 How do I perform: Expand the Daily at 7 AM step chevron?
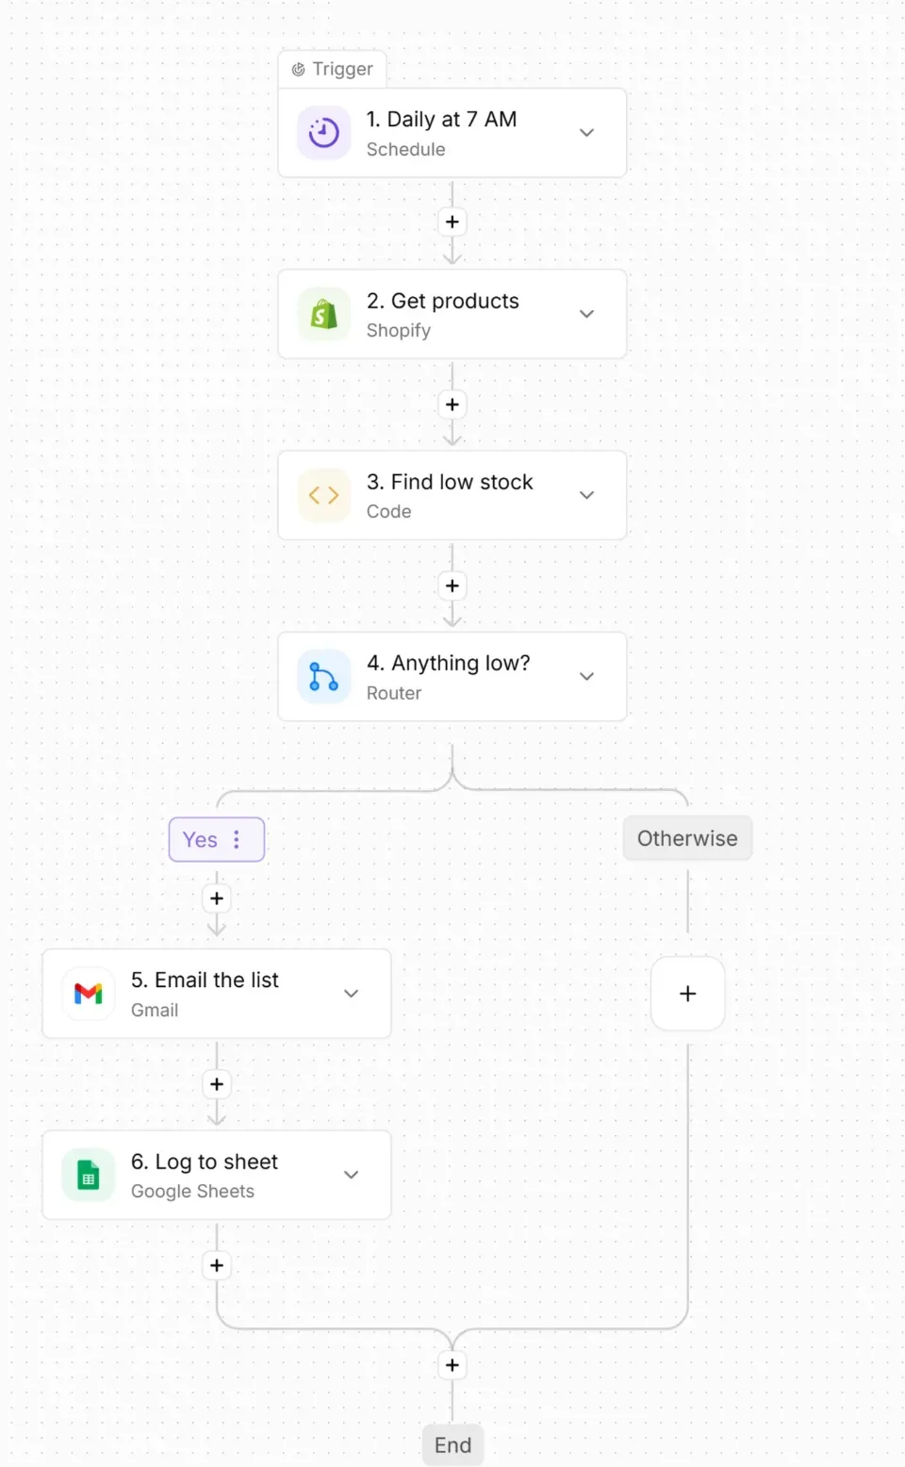pyautogui.click(x=586, y=133)
